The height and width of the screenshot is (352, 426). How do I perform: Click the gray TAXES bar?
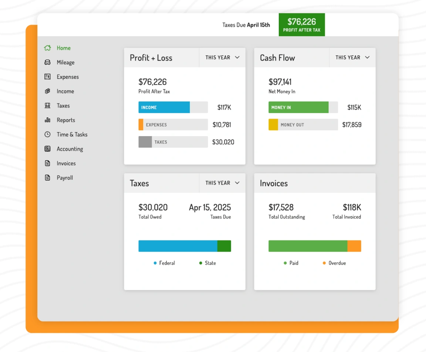point(173,142)
